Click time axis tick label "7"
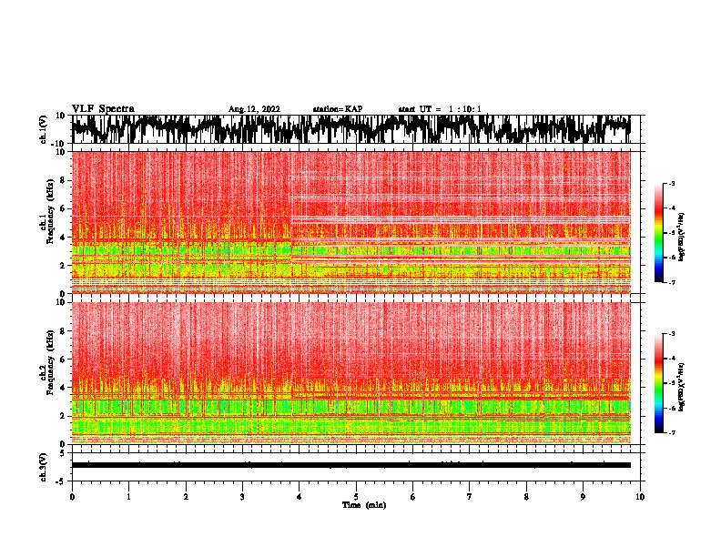This screenshot has width=721, height=557. [x=470, y=497]
